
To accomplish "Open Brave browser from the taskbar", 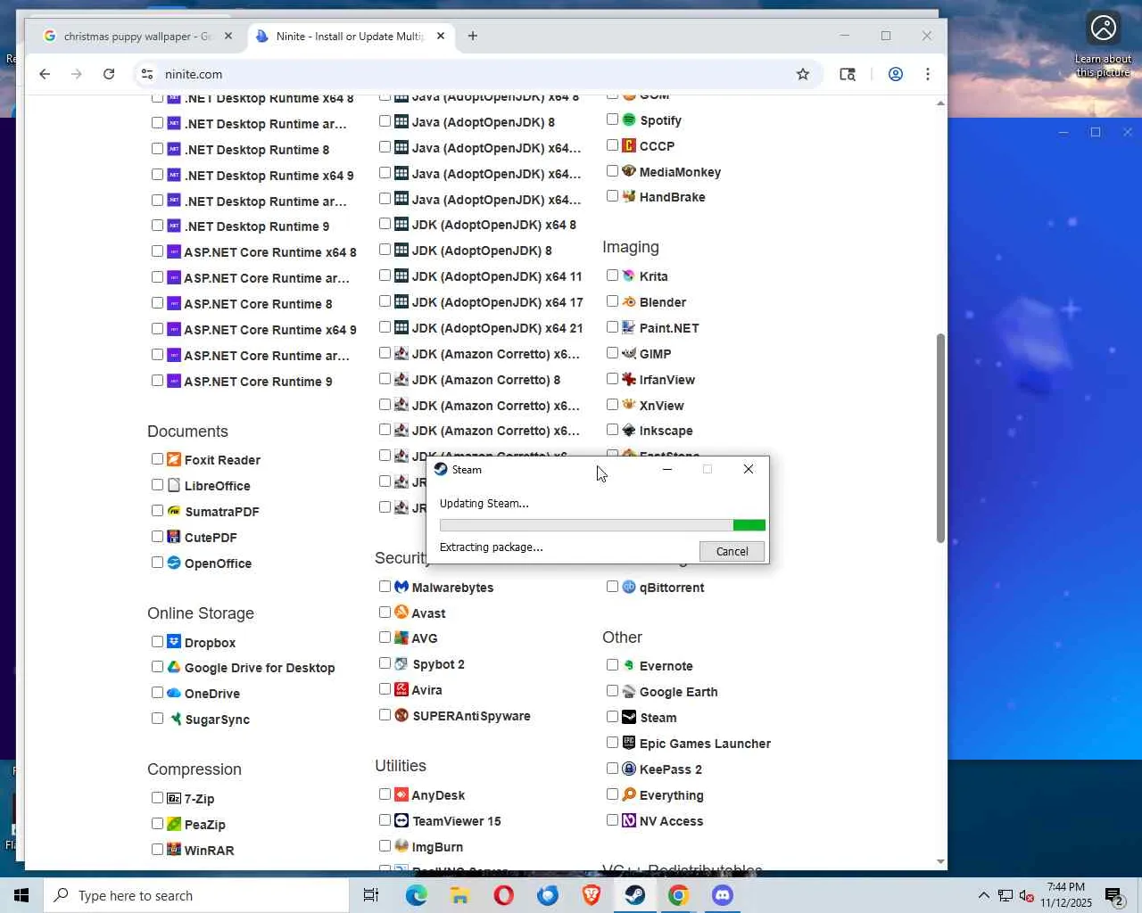I will tap(592, 895).
